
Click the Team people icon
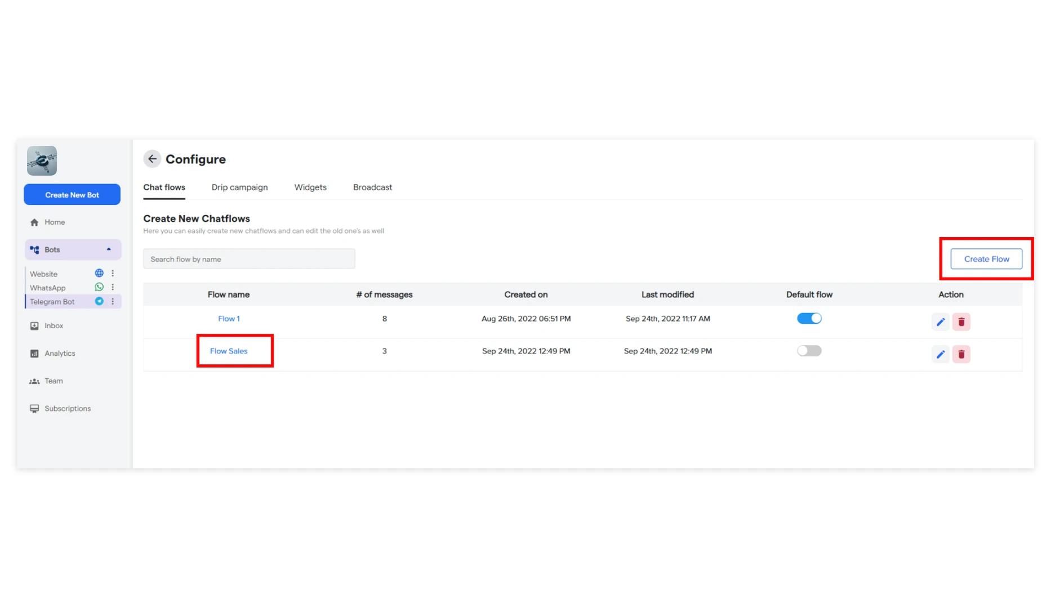[34, 381]
